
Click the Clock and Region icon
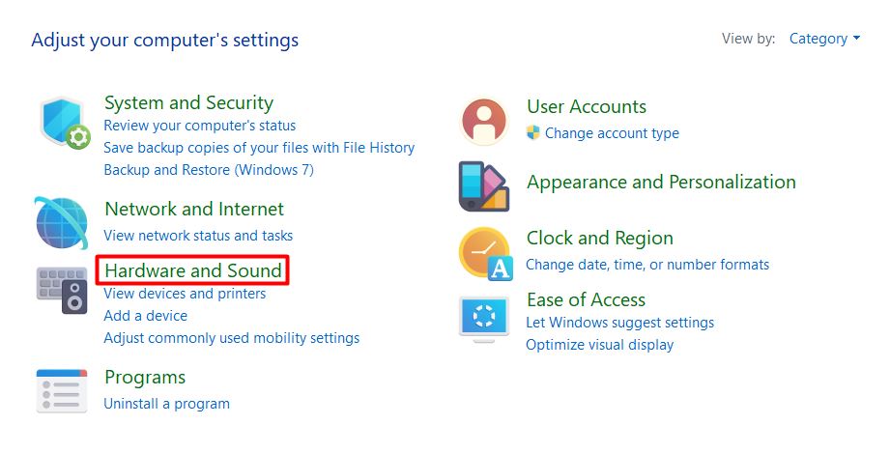[x=484, y=253]
